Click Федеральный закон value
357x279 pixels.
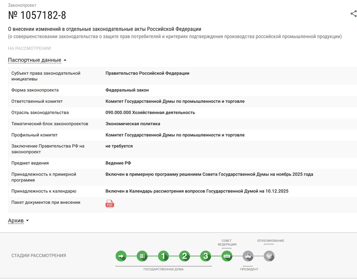[127, 90]
